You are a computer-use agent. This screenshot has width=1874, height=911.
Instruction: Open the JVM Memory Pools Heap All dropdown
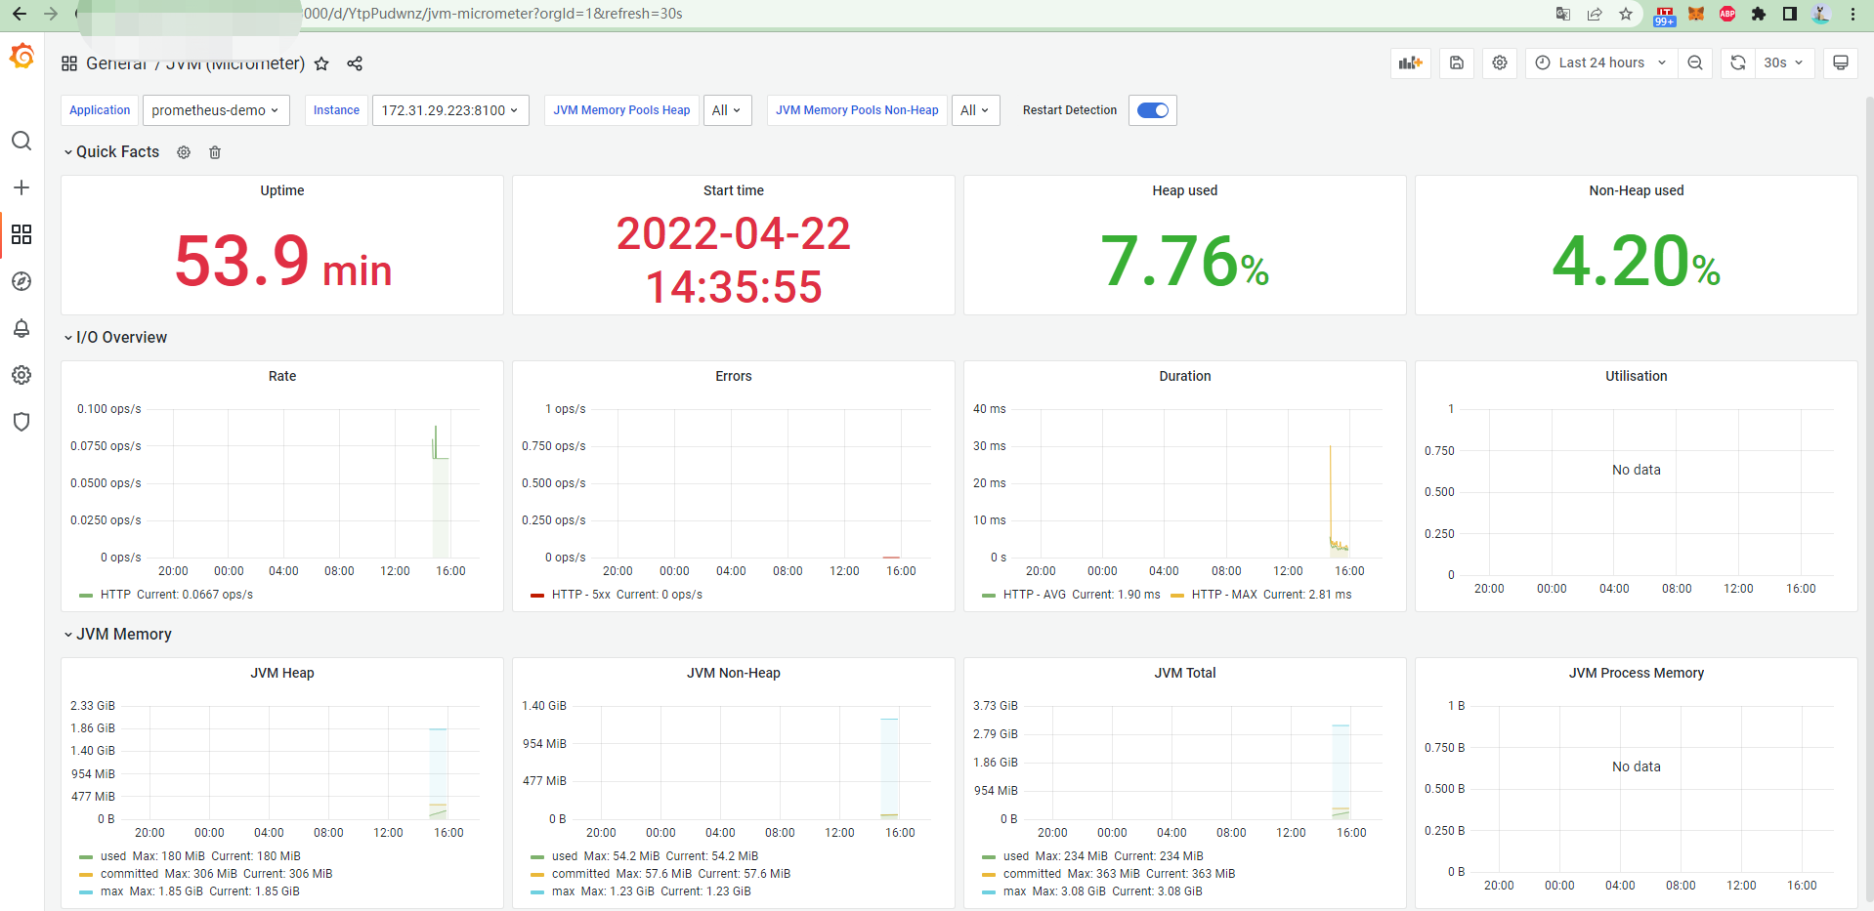pos(727,110)
